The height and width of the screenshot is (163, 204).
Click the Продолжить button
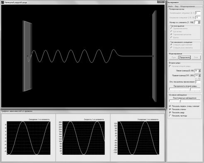(x=185, y=57)
